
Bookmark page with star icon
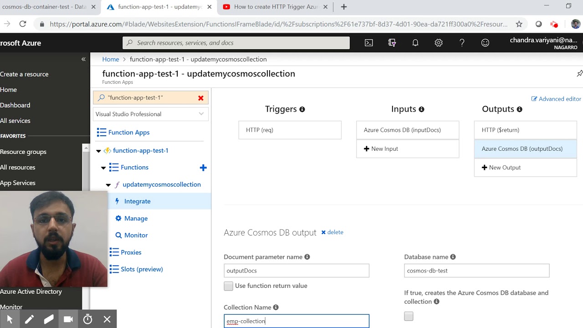519,24
